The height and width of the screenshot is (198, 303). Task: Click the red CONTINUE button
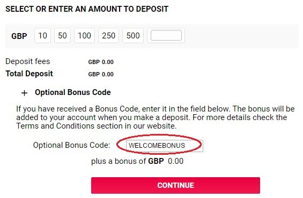[x=175, y=185]
